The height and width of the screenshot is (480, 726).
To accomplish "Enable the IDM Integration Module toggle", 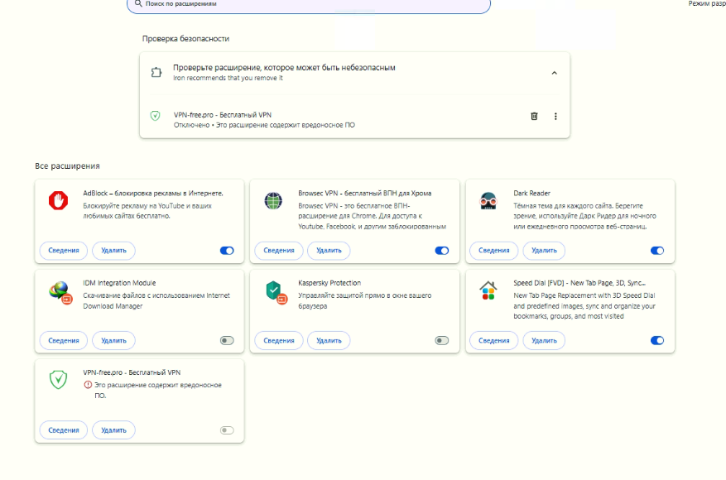I will [227, 340].
